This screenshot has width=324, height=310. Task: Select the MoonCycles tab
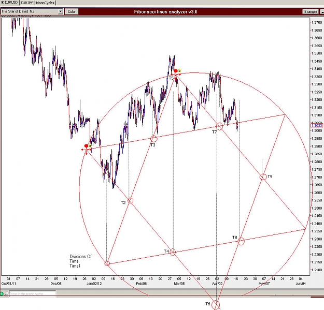(45, 3)
